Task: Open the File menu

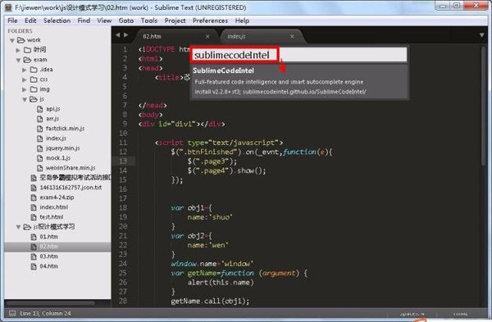Action: coord(12,20)
